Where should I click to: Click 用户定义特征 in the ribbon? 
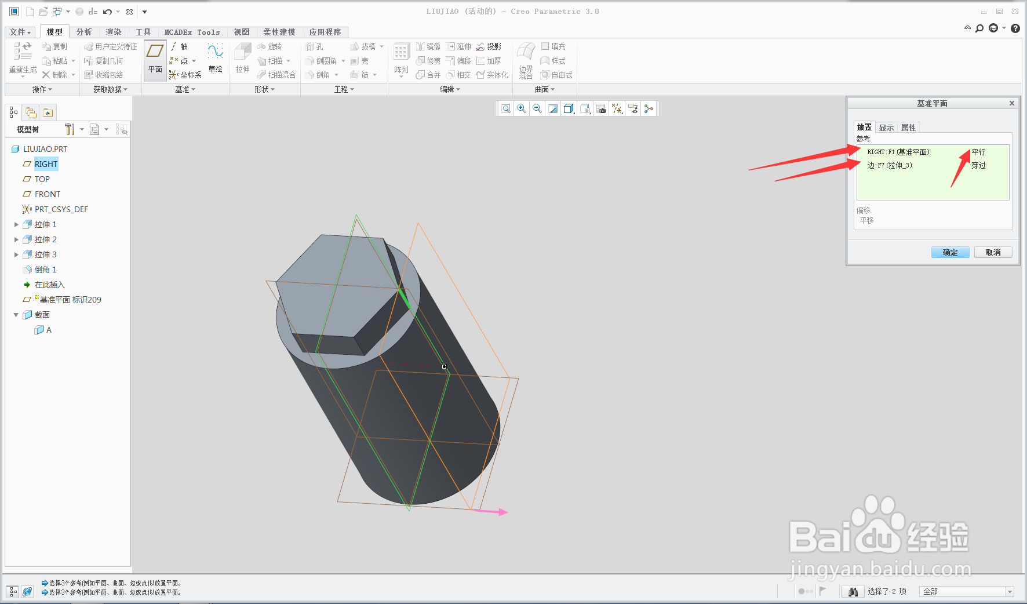pyautogui.click(x=111, y=46)
